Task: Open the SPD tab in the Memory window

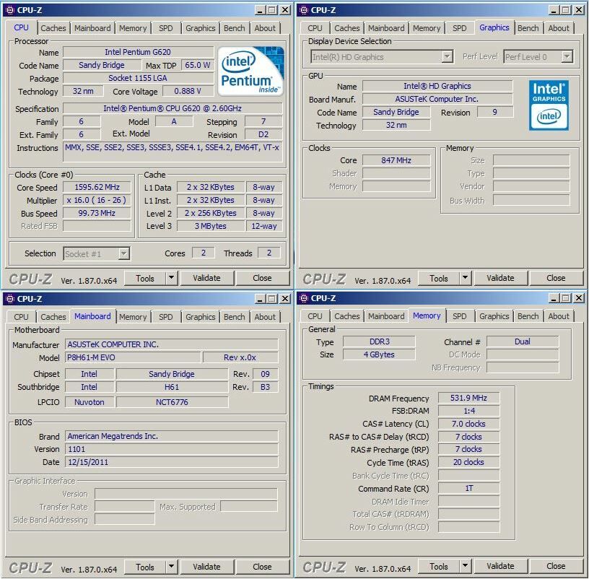Action: [459, 316]
